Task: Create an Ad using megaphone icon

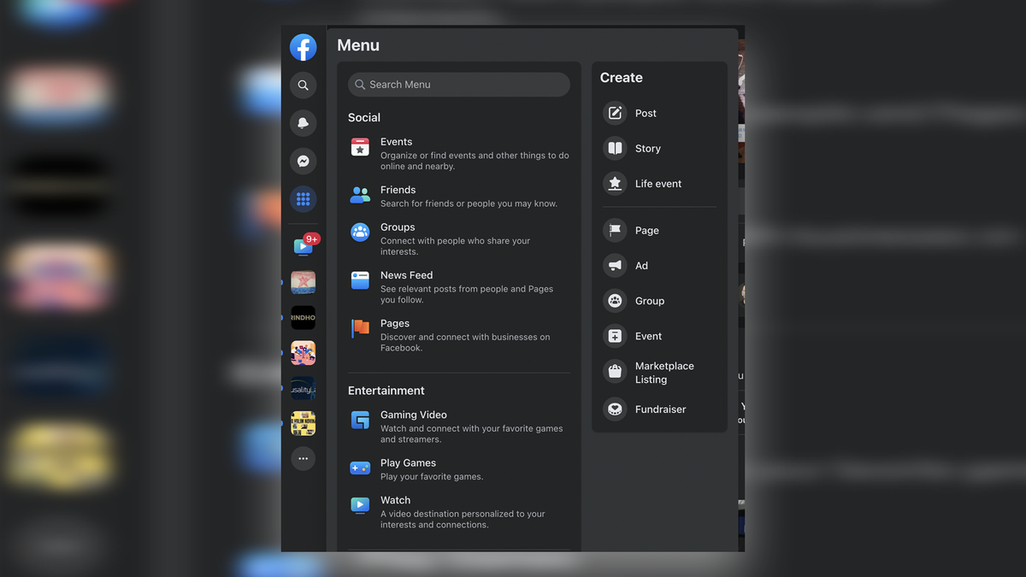Action: (615, 265)
